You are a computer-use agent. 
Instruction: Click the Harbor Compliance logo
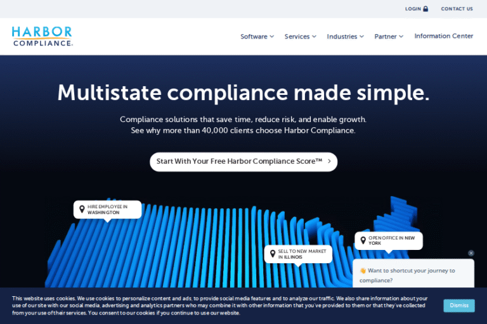coord(42,36)
